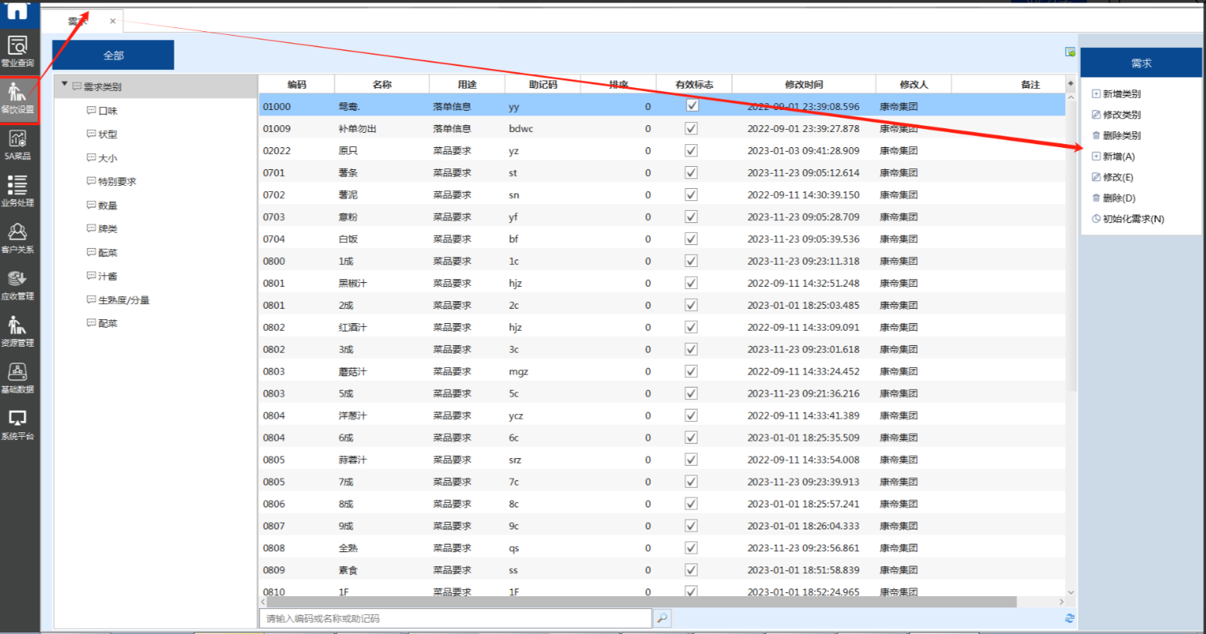Viewport: 1206px width, 634px height.
Task: Open 基础数据 sidebar module
Action: click(x=17, y=378)
